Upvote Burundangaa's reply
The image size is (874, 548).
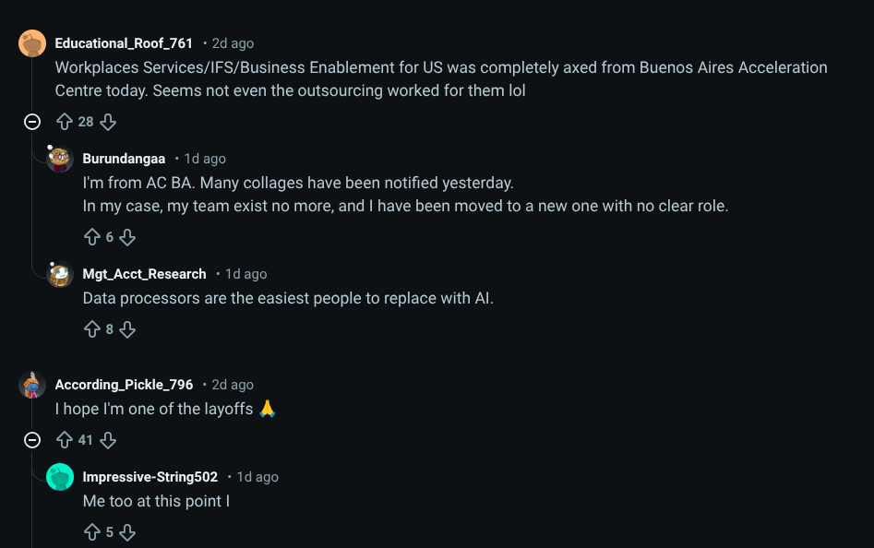tap(92, 237)
